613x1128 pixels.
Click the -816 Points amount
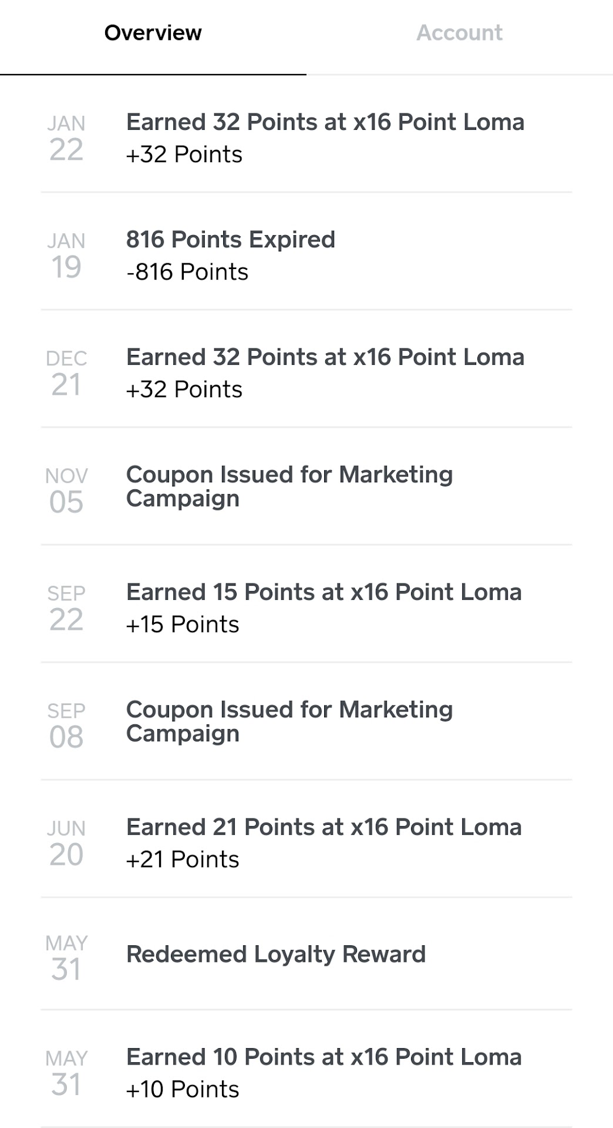pos(187,272)
